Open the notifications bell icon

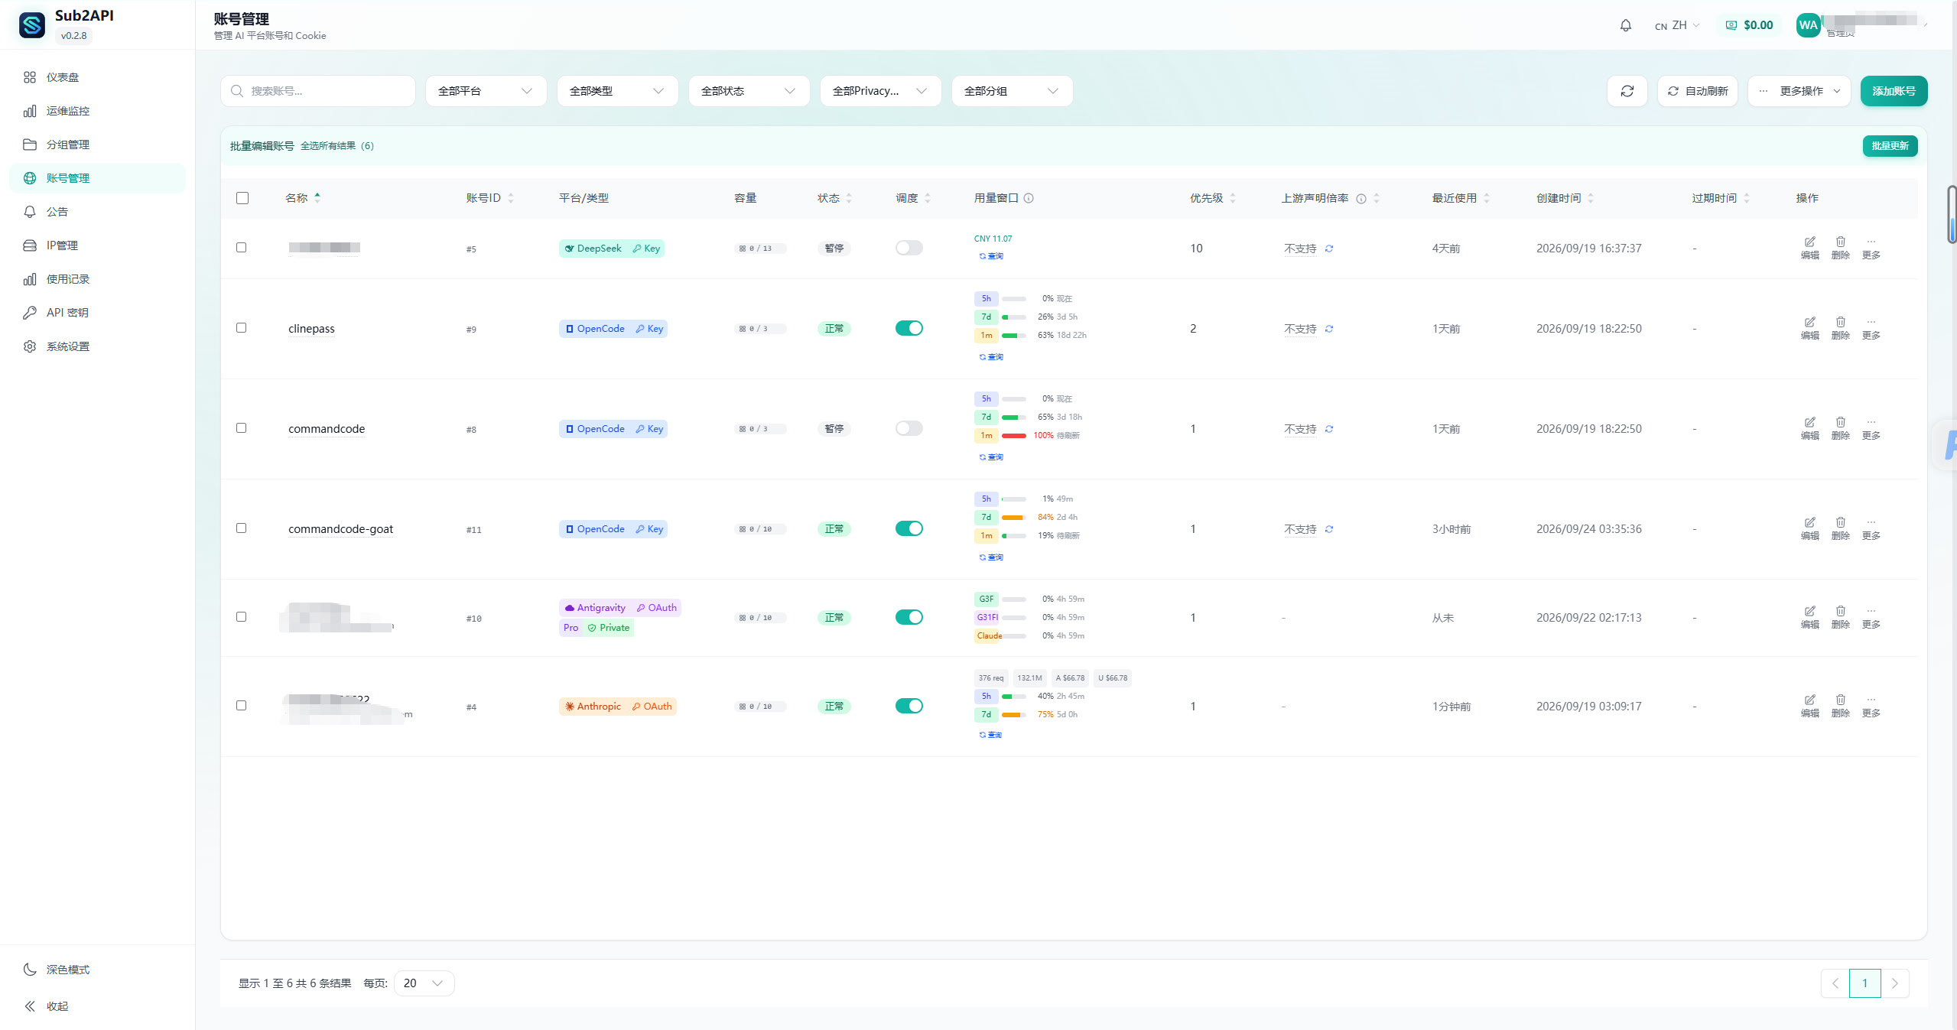point(1625,25)
